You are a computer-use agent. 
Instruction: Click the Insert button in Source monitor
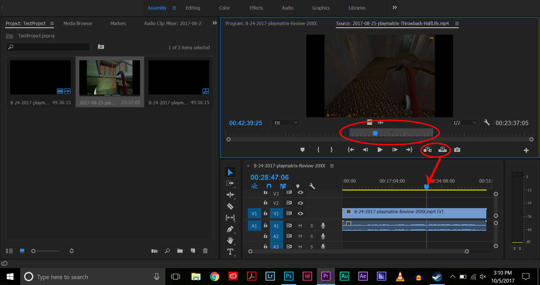click(x=428, y=150)
